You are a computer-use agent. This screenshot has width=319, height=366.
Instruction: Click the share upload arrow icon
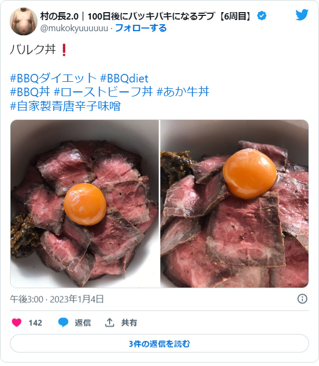[109, 323]
